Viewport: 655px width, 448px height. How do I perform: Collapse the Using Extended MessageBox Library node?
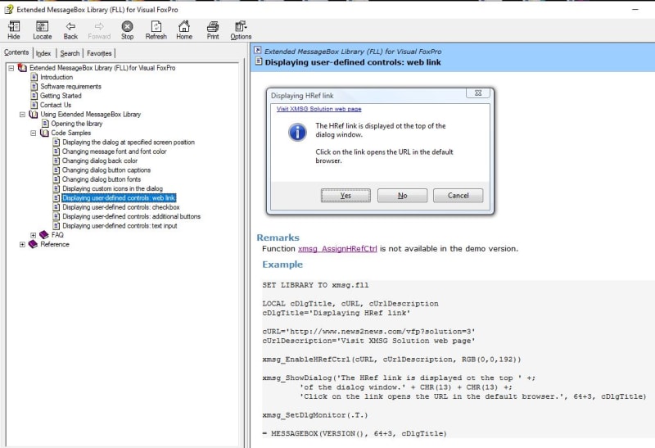point(23,115)
